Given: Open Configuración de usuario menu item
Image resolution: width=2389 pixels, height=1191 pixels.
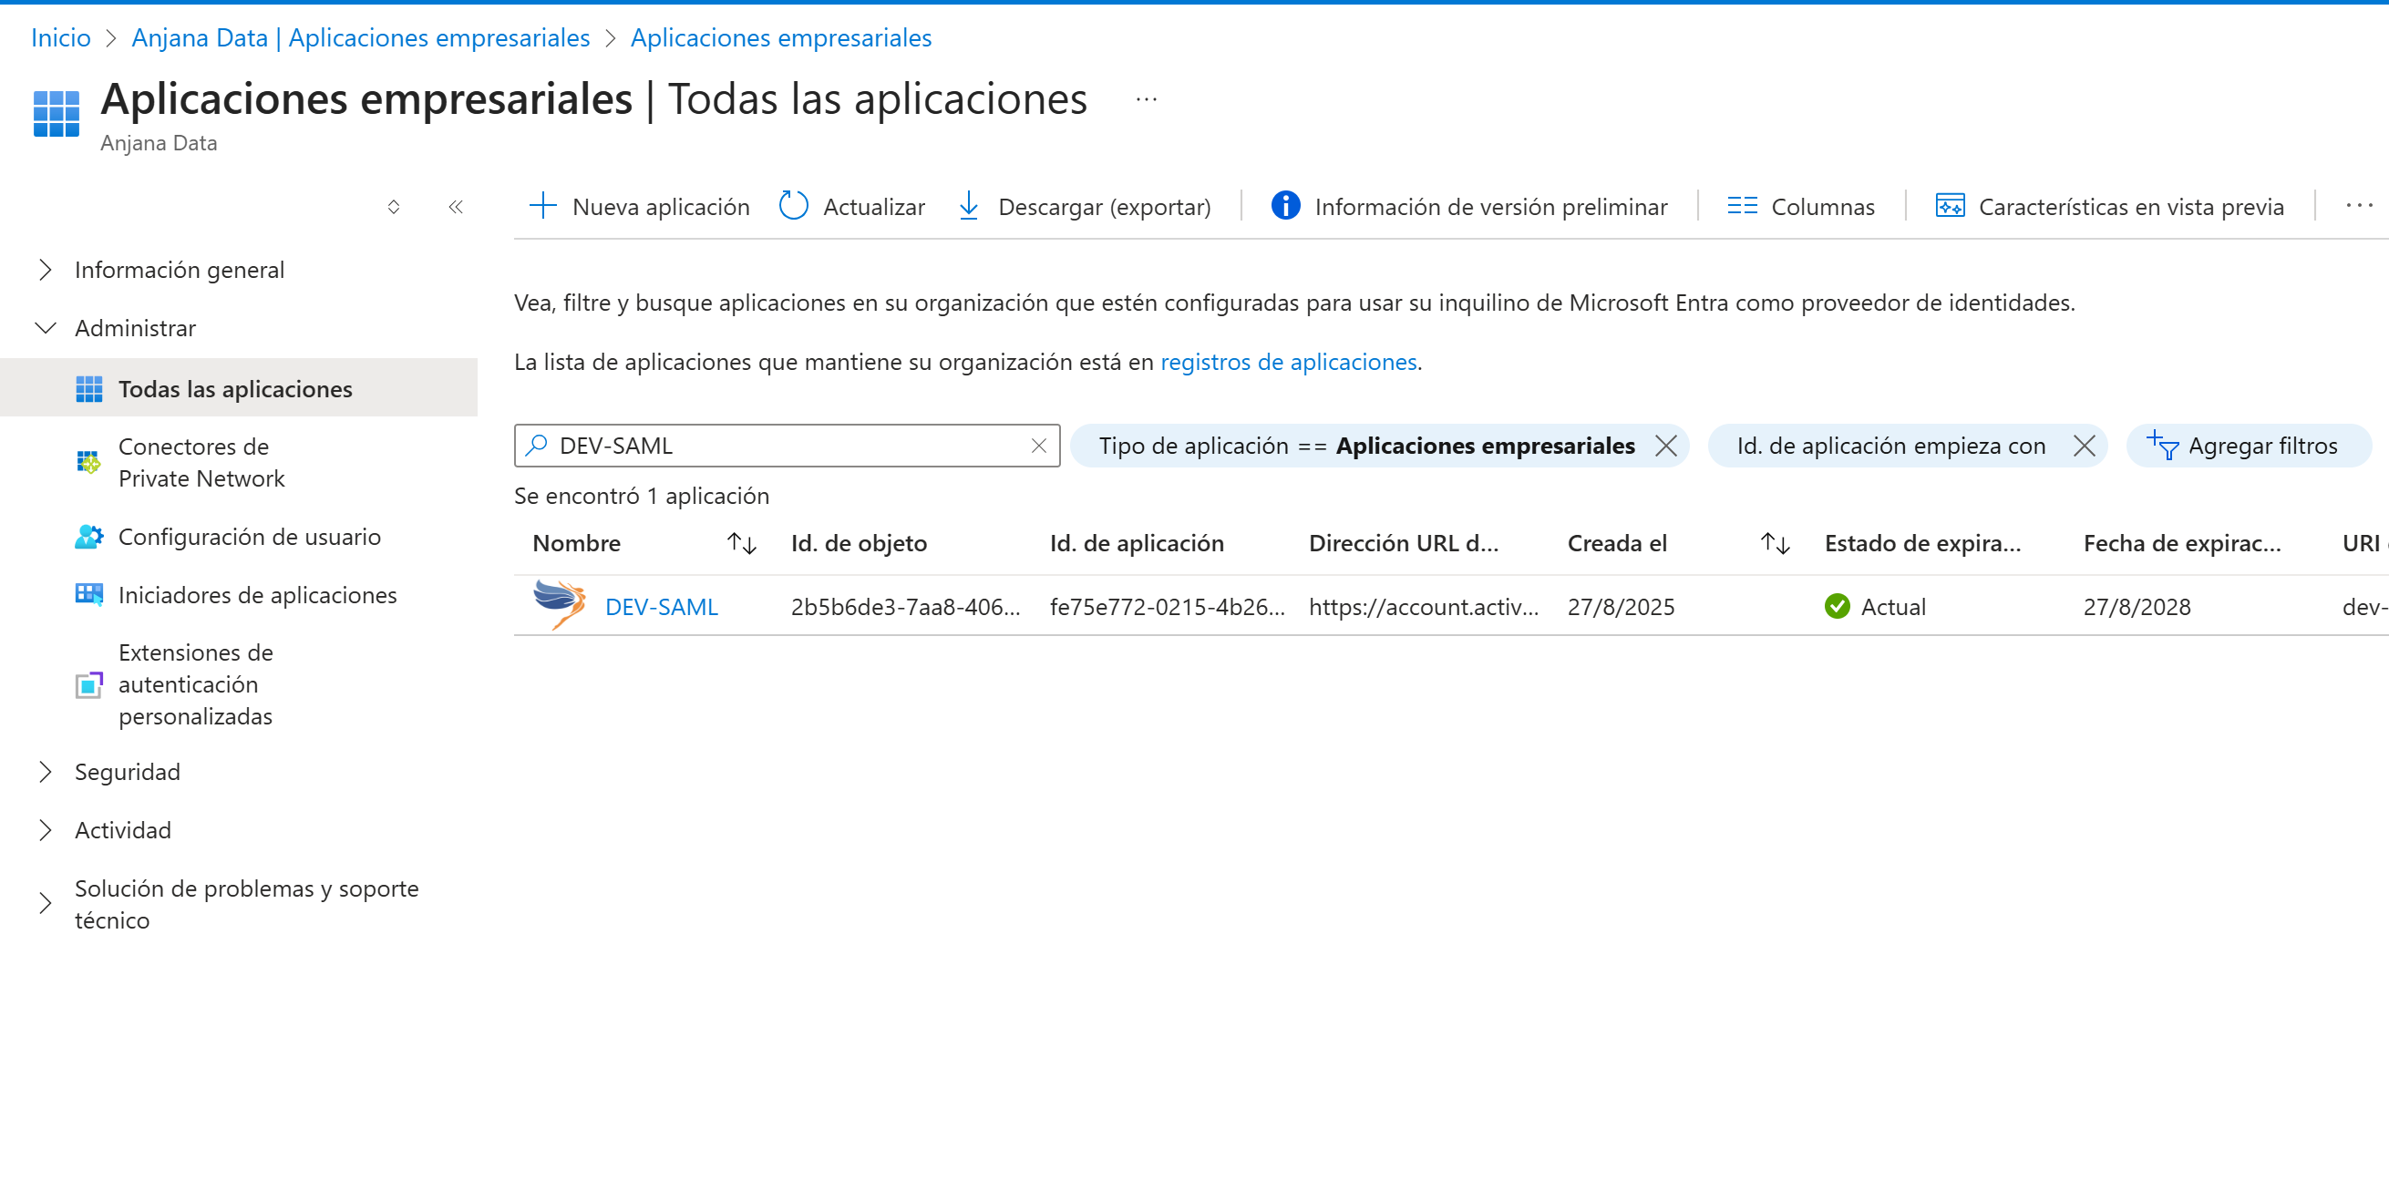Looking at the screenshot, I should [x=249, y=537].
